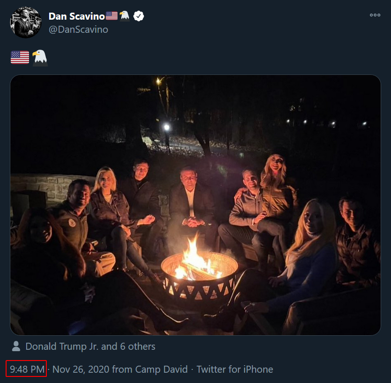Click the flag emoji beside the display name

click(x=111, y=16)
